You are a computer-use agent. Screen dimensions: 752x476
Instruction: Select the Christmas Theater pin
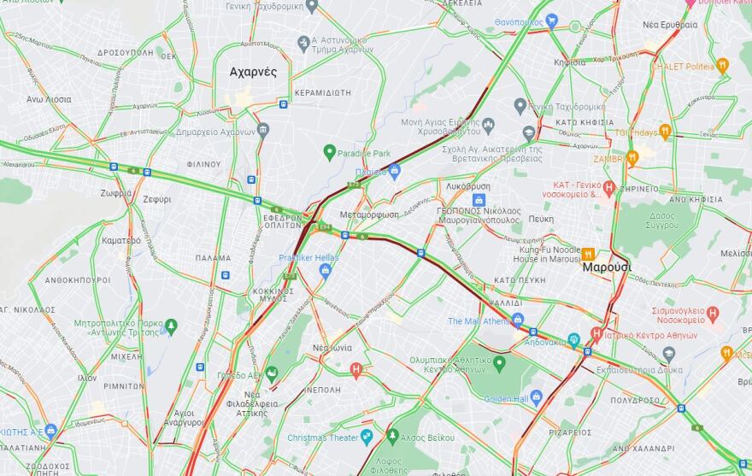click(367, 438)
